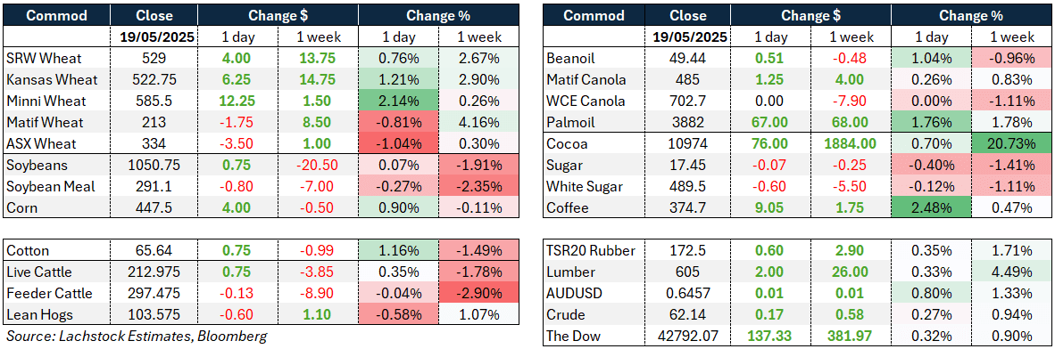The width and height of the screenshot is (1055, 349).
Task: Click the Cocoa 1 week change 20.73% cell
Action: point(1015,144)
